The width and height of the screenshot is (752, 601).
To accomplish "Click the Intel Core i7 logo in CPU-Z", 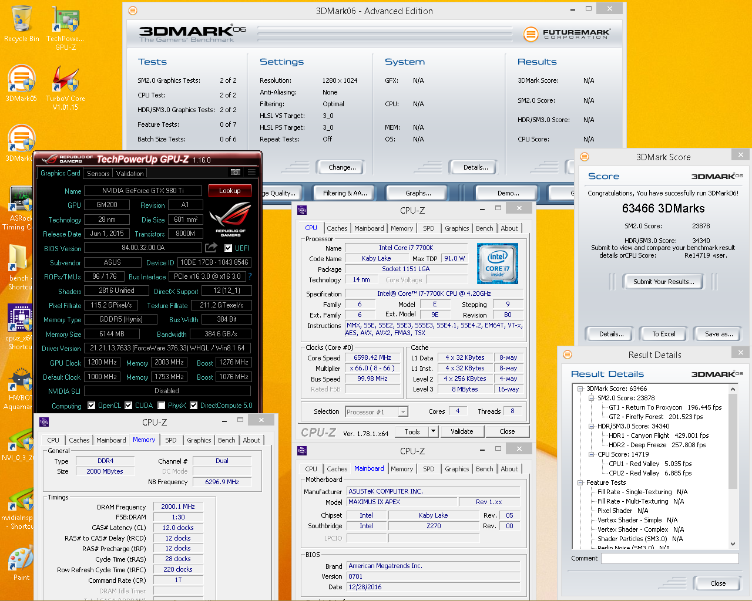I will (497, 264).
